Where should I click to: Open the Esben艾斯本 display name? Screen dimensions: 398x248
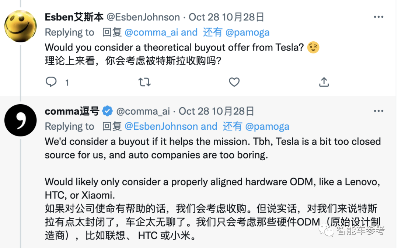(74, 17)
